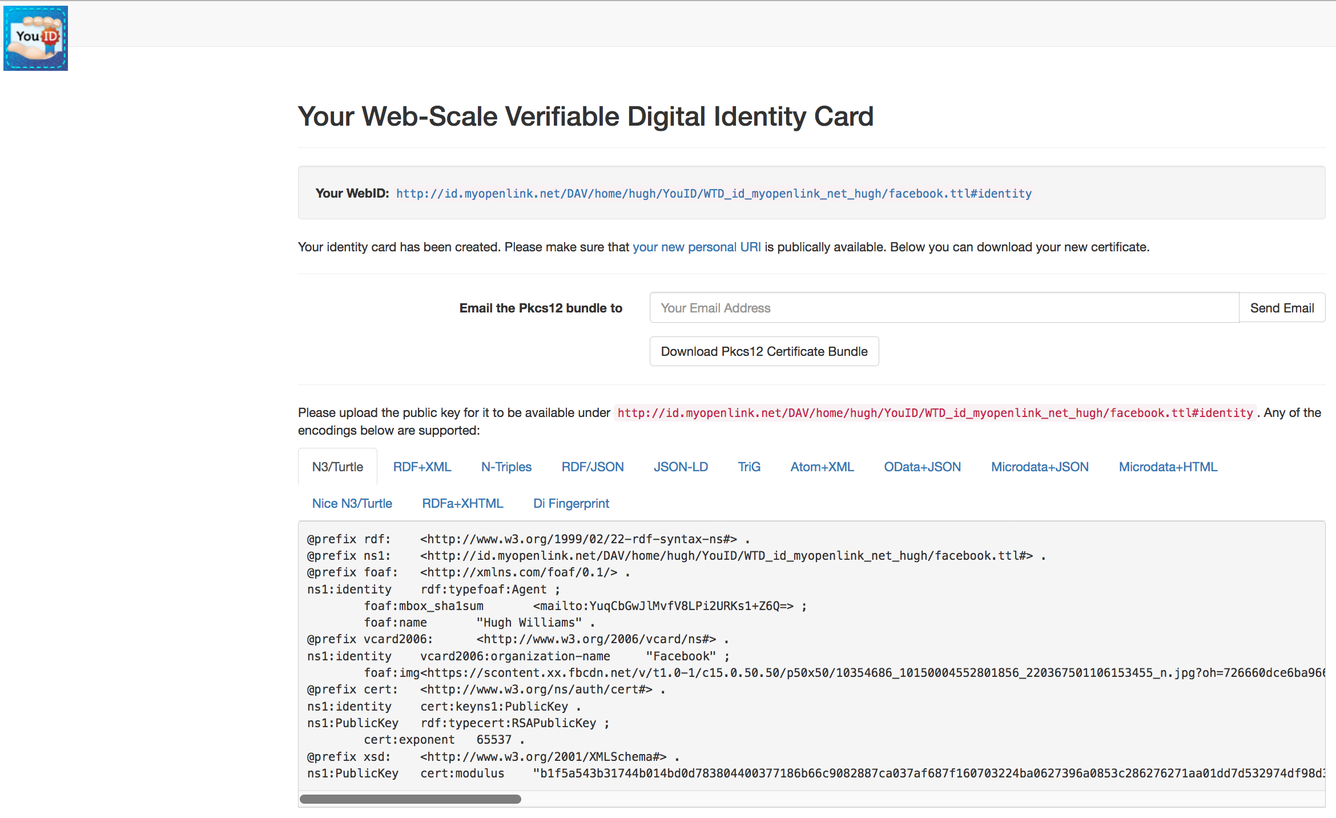Viewport: 1336px width, 818px height.
Task: Select the Microdata+HTML tab
Action: [x=1168, y=467]
